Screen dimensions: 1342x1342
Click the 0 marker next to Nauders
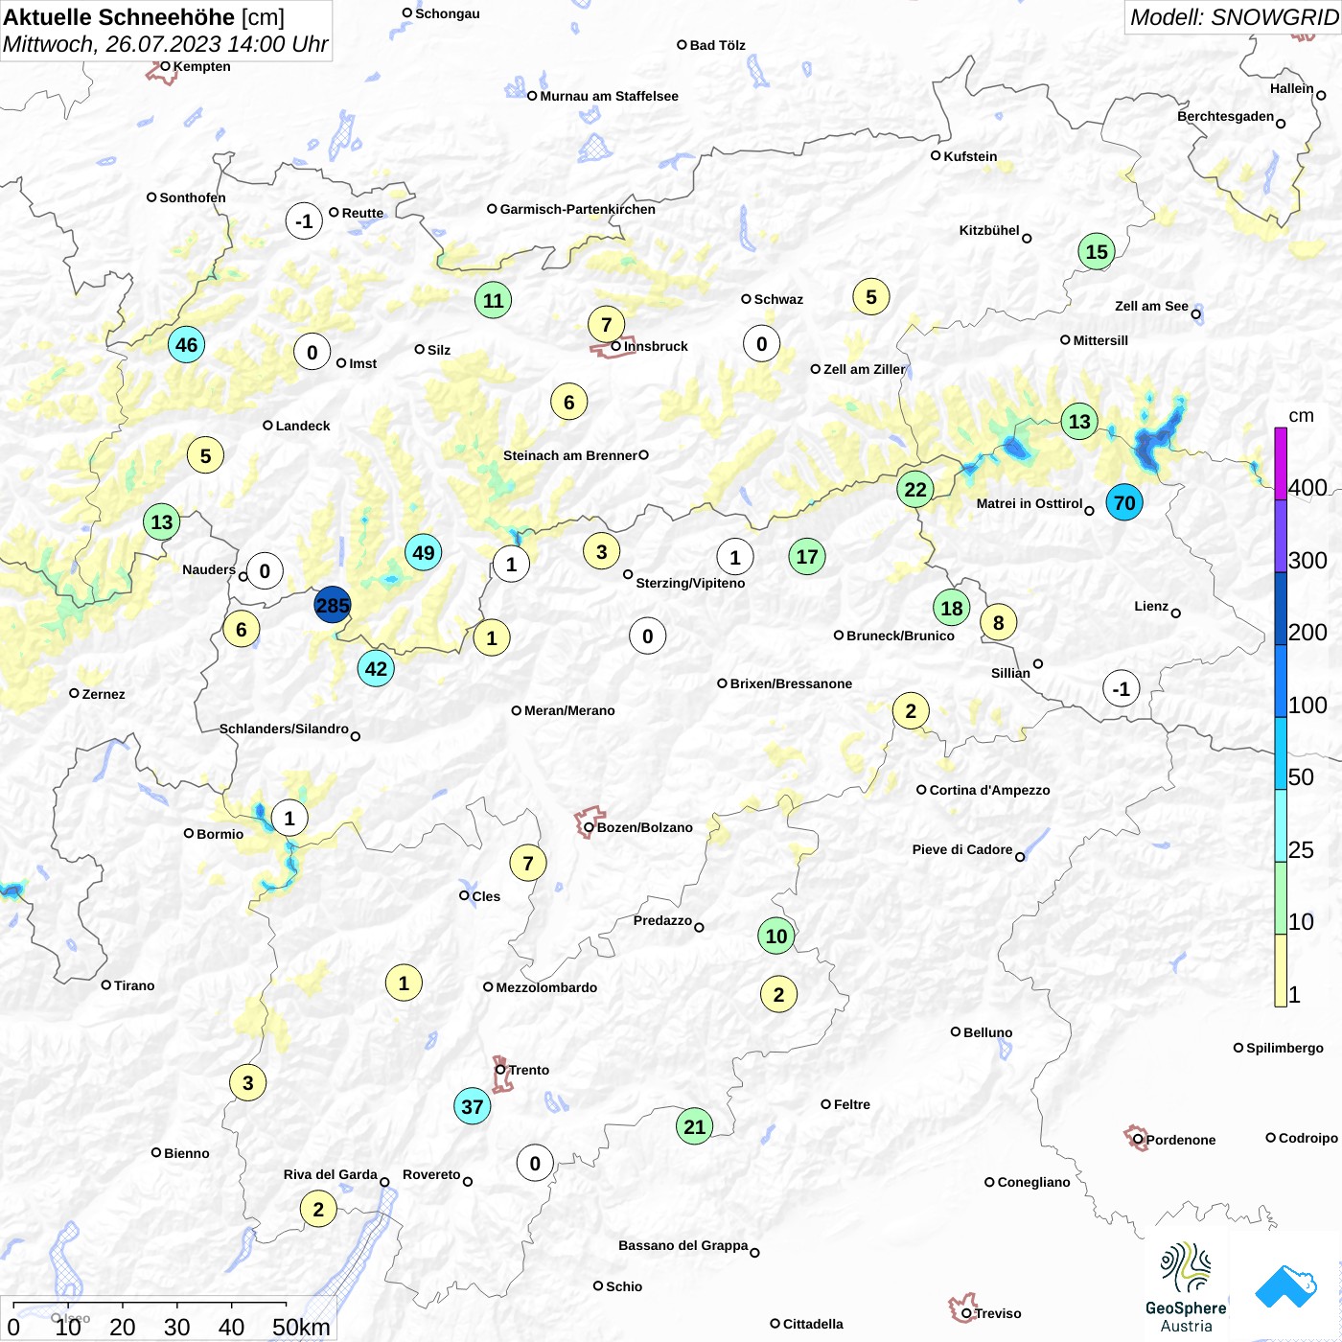pos(266,571)
